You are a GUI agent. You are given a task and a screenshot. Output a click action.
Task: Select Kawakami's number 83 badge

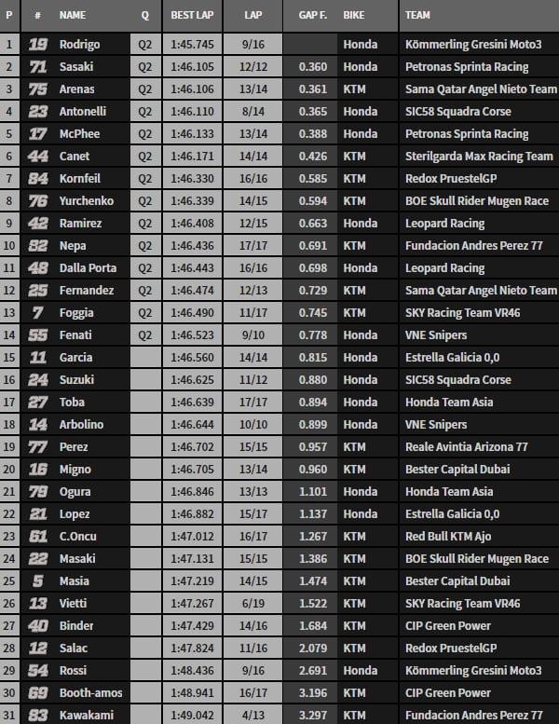pos(37,716)
